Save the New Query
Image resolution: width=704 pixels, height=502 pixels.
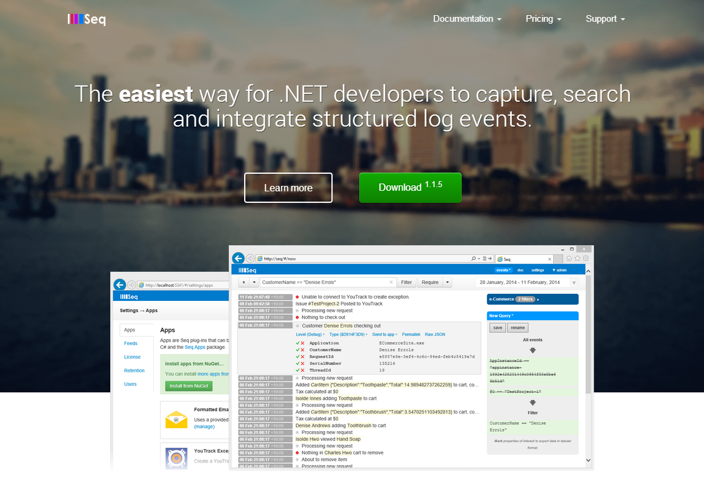(497, 328)
